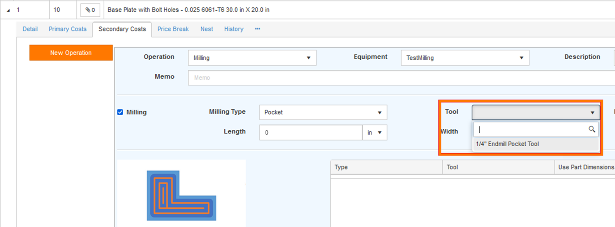Click the pocket milling preview image
Image resolution: width=615 pixels, height=227 pixels.
pyautogui.click(x=181, y=195)
